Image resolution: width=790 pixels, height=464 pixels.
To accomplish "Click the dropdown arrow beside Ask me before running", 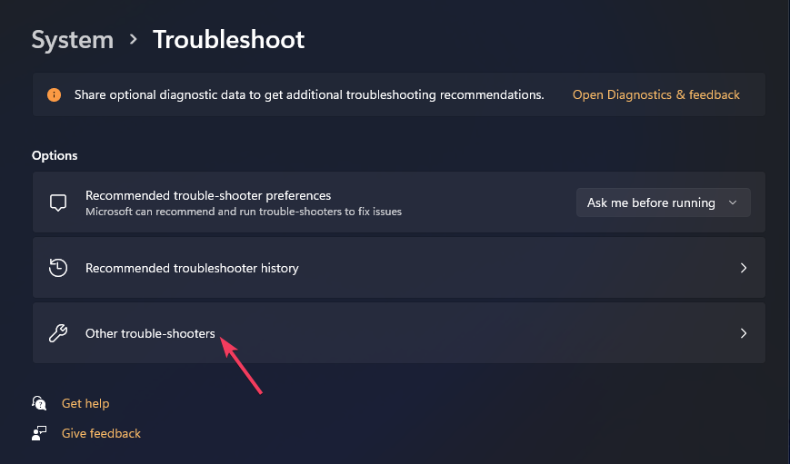I will (733, 202).
